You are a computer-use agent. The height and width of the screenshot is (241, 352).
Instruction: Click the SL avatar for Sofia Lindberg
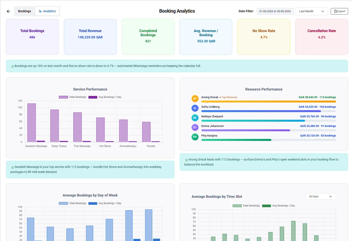coord(195,108)
